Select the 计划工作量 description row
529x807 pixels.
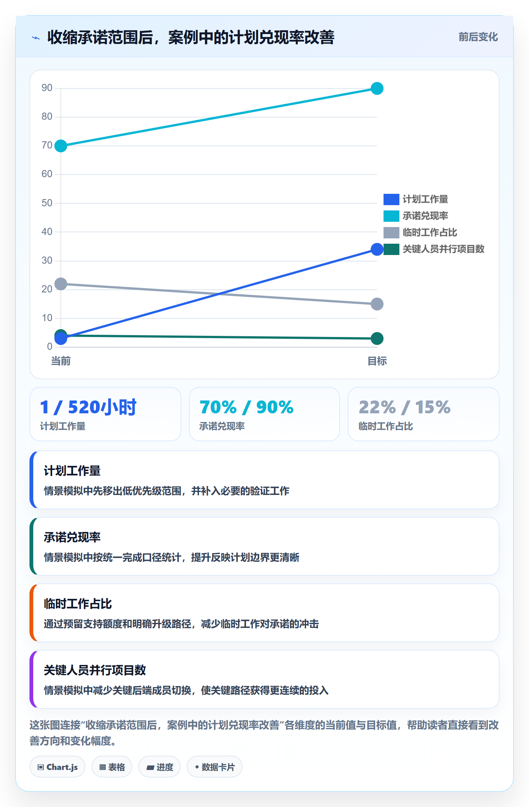(264, 480)
